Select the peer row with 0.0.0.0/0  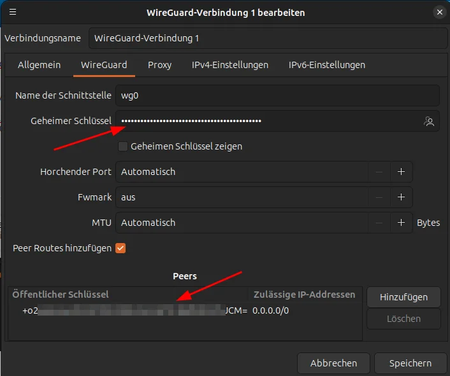click(x=185, y=310)
